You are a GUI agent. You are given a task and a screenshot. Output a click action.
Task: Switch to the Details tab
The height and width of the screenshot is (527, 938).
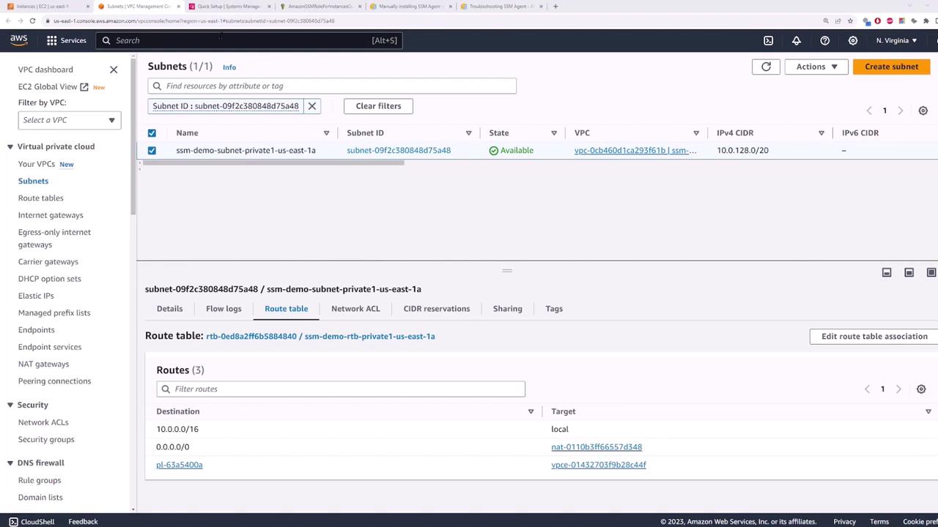click(x=169, y=309)
